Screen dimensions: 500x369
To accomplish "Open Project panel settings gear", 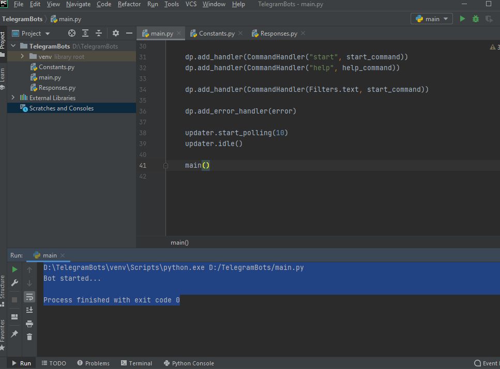I will coord(115,33).
